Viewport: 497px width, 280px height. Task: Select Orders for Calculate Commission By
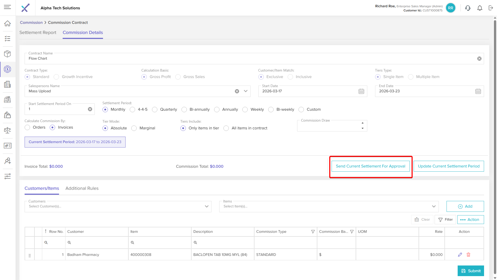tap(27, 128)
